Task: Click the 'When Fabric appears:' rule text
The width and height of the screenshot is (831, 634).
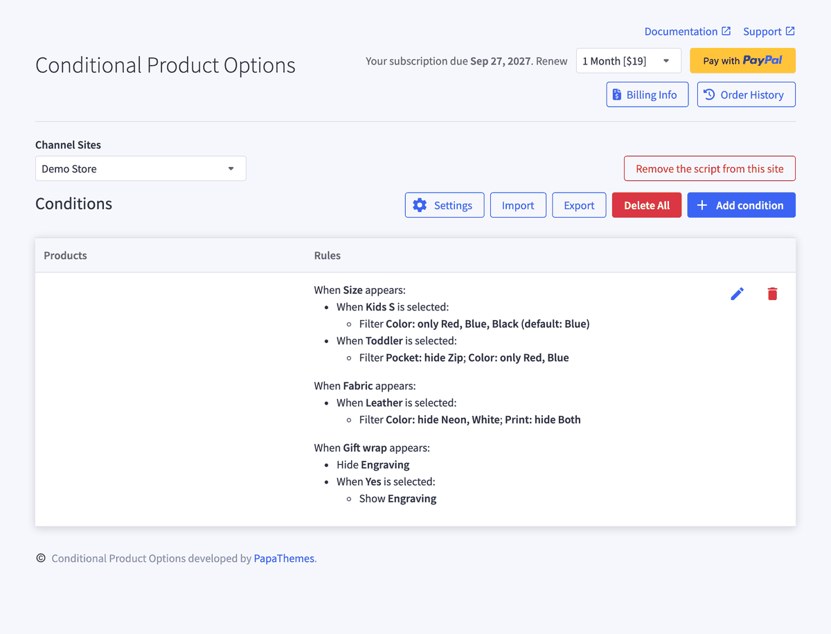Action: pyautogui.click(x=365, y=386)
